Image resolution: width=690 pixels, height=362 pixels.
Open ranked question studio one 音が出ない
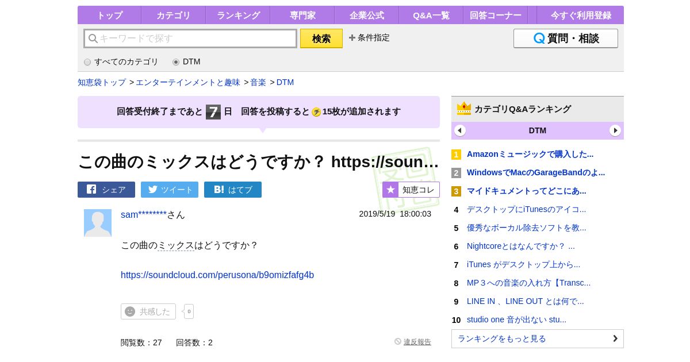click(516, 319)
